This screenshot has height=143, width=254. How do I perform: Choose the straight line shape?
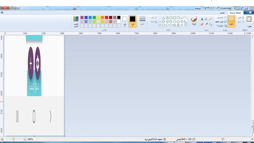click(x=186, y=18)
